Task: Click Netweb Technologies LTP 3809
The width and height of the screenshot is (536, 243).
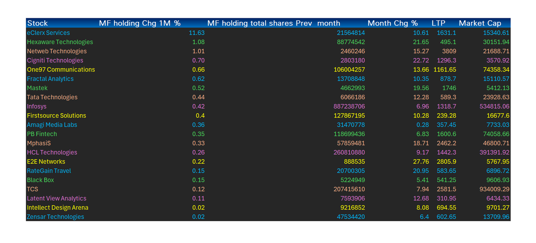Action: click(x=450, y=51)
